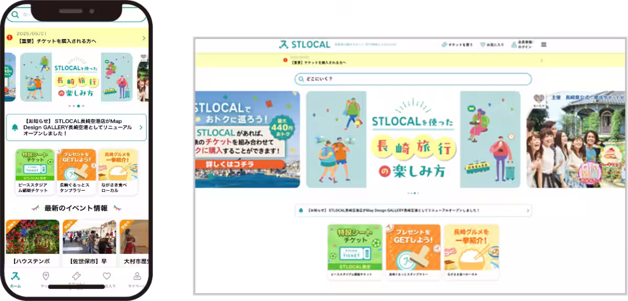Screen dimensions: 628x301
Task: Click the desktop 会員登録/ログイン label
Action: click(x=525, y=45)
